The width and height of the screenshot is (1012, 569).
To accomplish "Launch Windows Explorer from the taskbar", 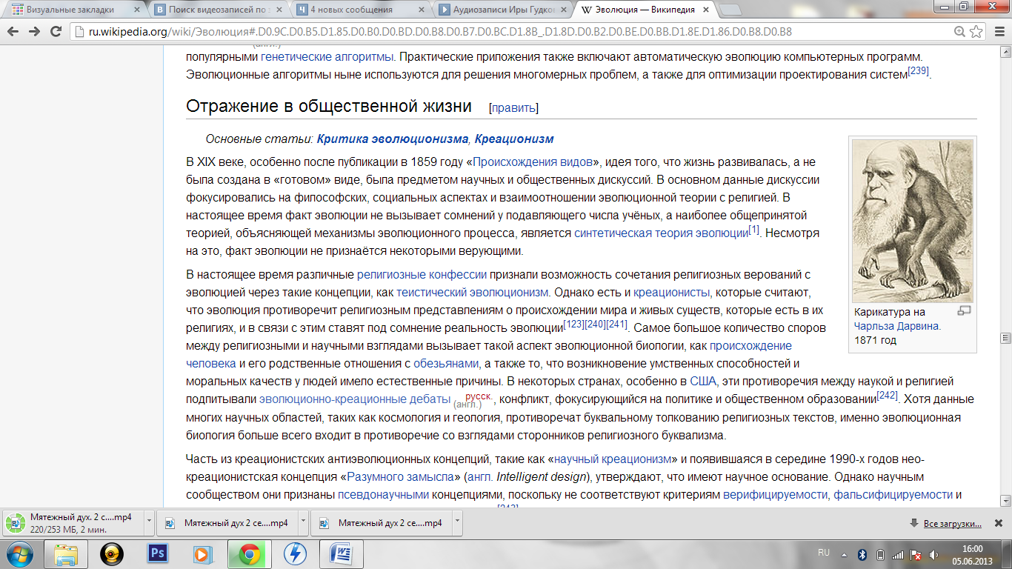I will click(66, 554).
